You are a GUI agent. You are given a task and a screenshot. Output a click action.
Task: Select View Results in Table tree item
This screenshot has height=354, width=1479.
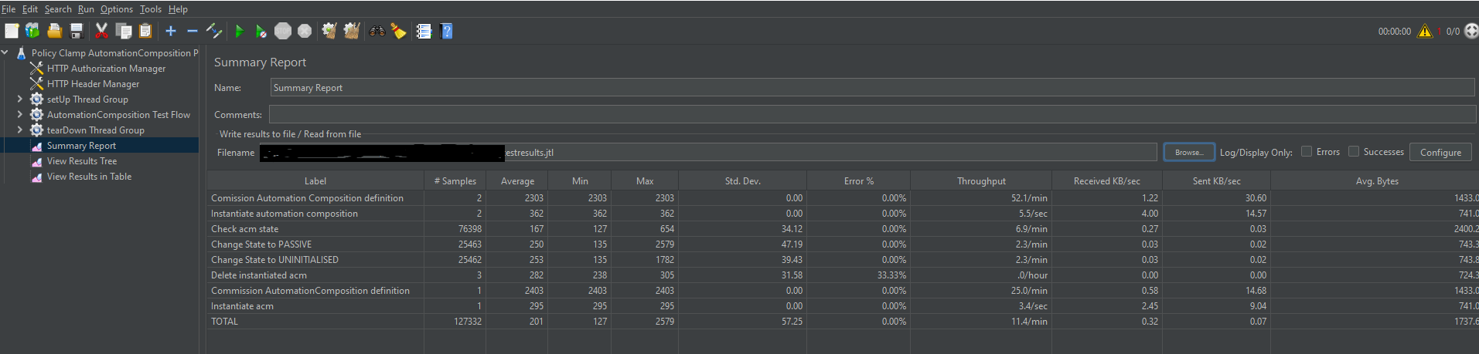[x=89, y=177]
